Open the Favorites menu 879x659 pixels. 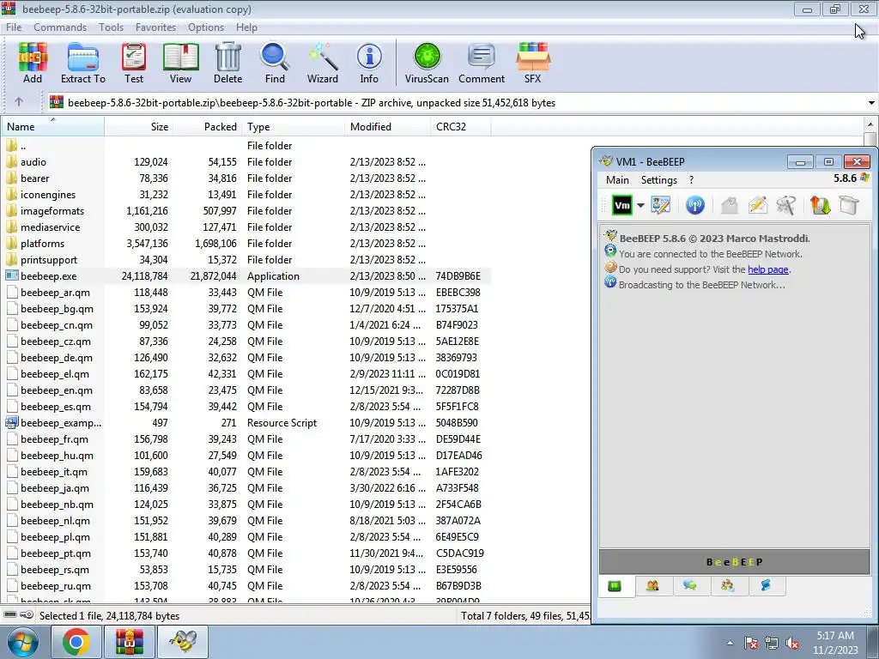click(x=156, y=27)
